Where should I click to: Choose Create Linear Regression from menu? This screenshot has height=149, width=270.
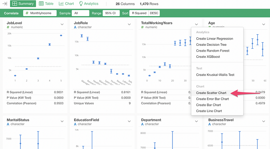point(217,39)
